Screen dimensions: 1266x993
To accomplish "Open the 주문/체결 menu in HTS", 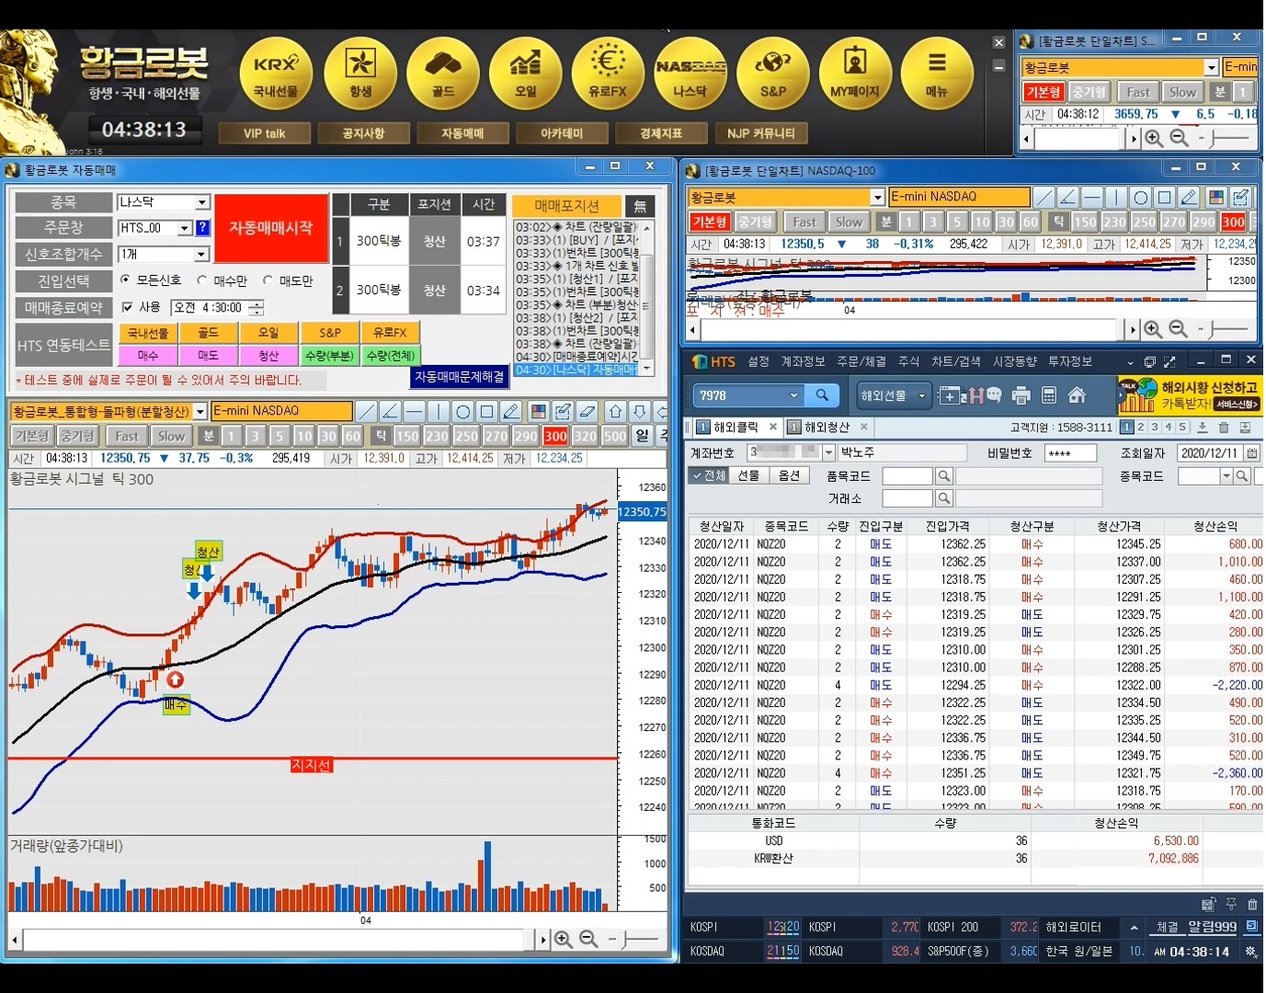I will pyautogui.click(x=861, y=361).
